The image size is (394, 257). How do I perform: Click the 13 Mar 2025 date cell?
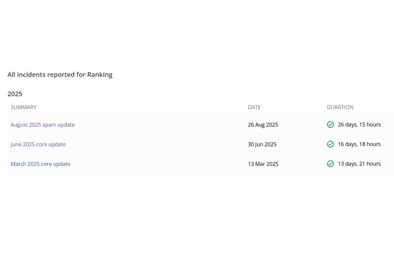[x=263, y=164]
